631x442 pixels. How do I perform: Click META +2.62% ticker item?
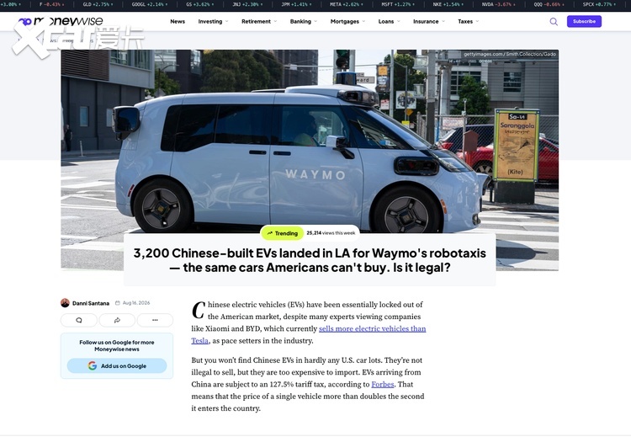[346, 4]
